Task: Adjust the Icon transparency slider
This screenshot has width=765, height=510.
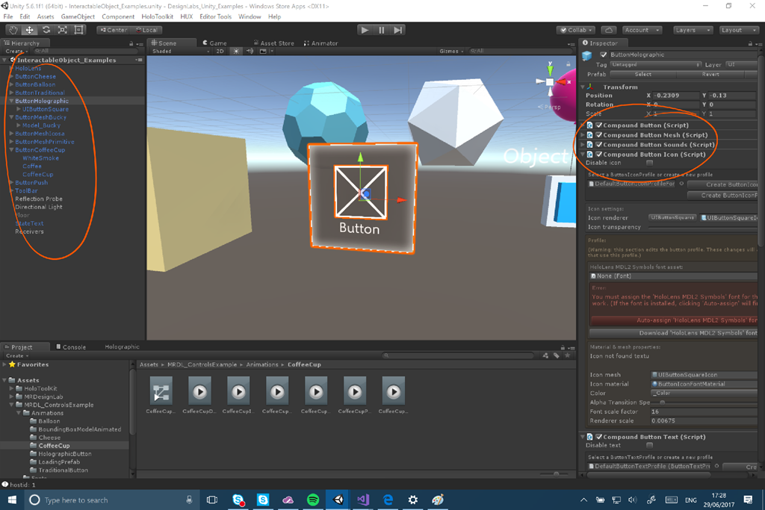Action: [702, 227]
